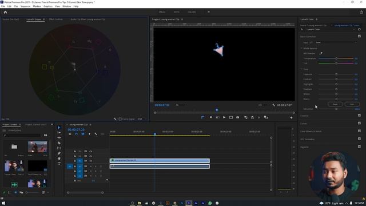Pick the WB Selector eyedropper

321,53
